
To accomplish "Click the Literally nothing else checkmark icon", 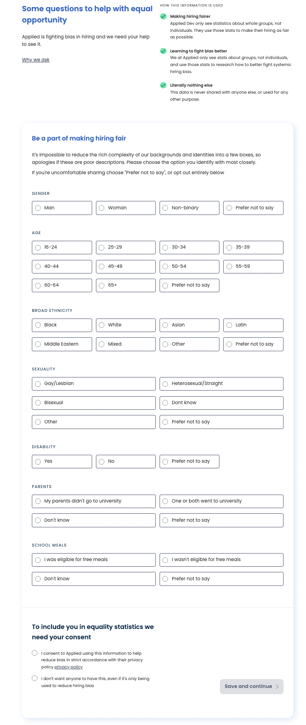I will pyautogui.click(x=163, y=85).
